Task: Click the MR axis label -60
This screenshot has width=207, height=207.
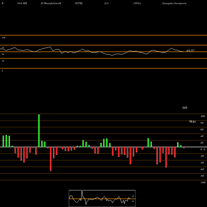Action: pos(202,169)
